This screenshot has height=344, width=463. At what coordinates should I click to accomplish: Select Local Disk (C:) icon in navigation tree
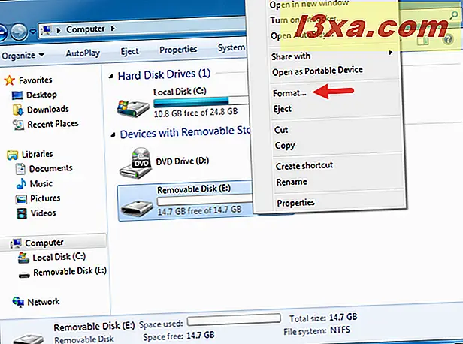[23, 258]
